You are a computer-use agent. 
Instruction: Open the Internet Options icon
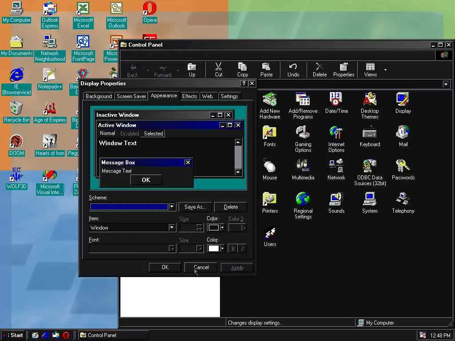tap(336, 139)
